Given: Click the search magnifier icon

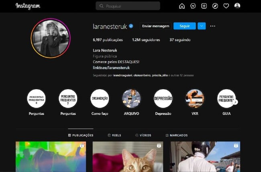Looking at the screenshot, I should (101, 6).
